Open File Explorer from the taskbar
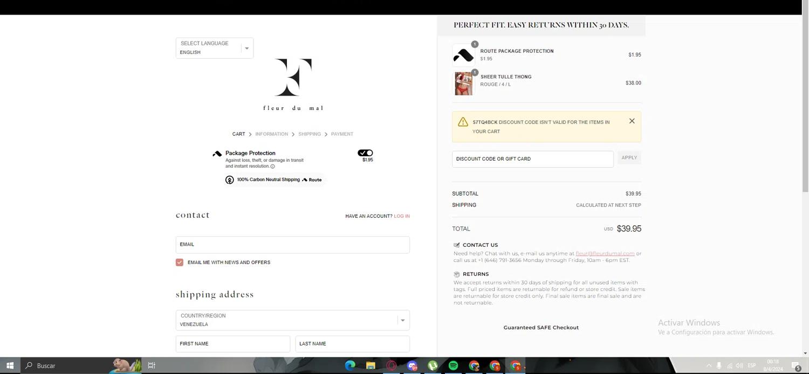The image size is (809, 374). coord(371,365)
